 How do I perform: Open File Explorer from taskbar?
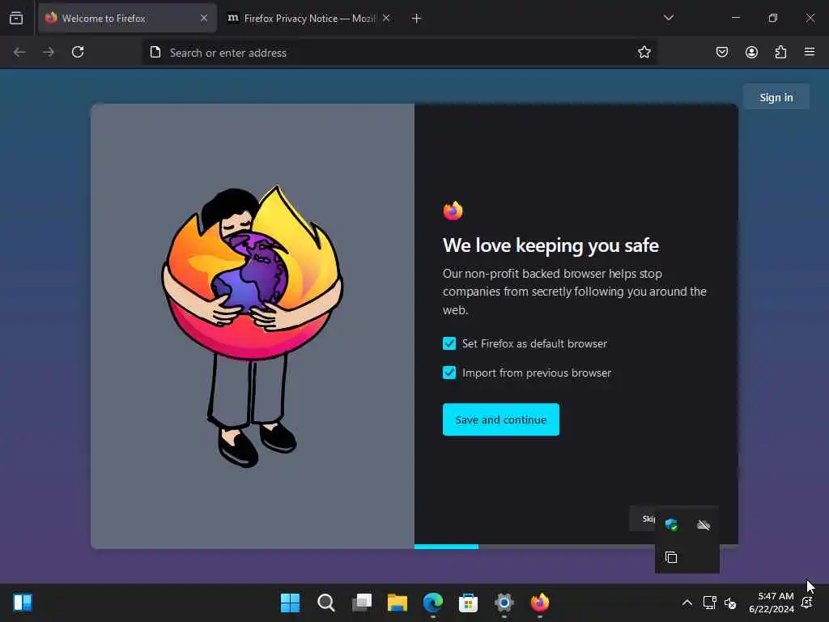click(x=397, y=603)
